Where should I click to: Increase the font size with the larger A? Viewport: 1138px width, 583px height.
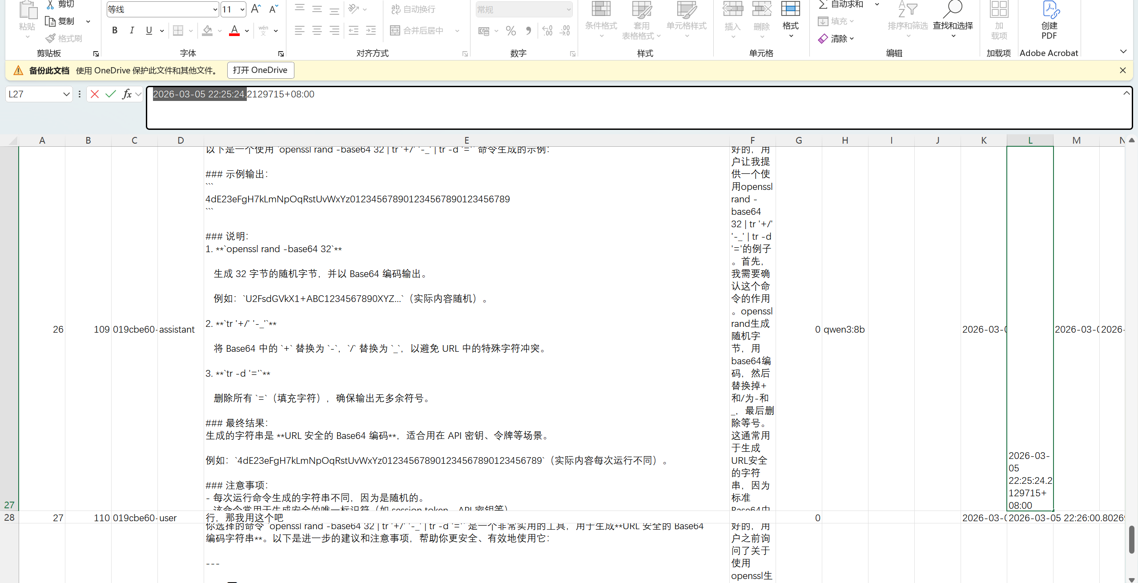(256, 9)
